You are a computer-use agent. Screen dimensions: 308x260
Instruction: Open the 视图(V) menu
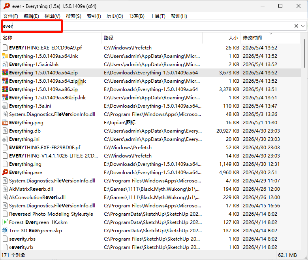pos(52,16)
